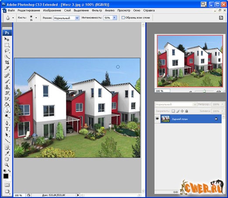Reset default foreground and background colors
The image size is (228, 198).
(5, 170)
